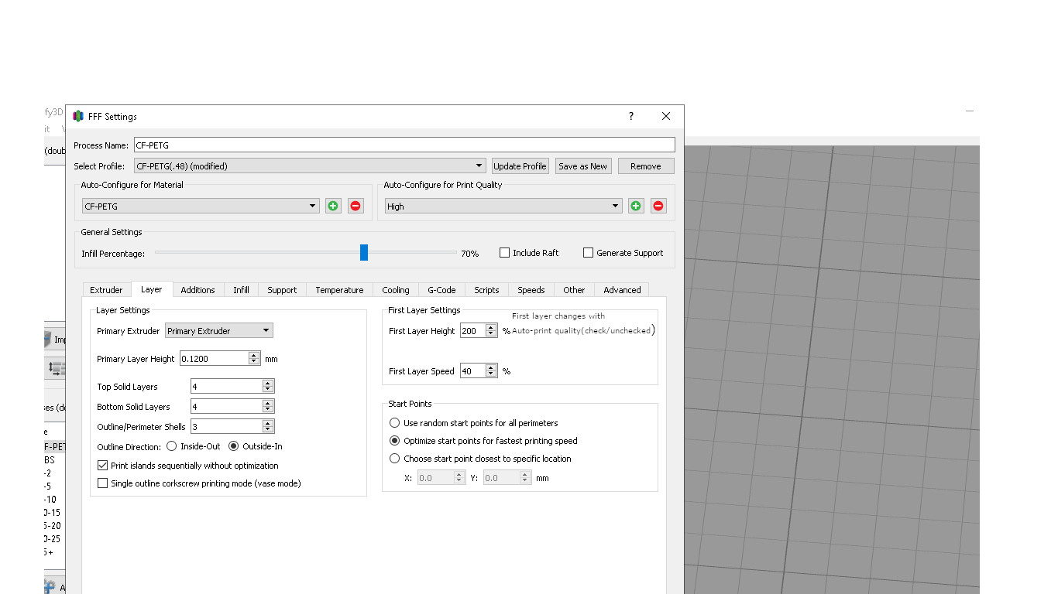Open the Temperature tab

coord(339,290)
